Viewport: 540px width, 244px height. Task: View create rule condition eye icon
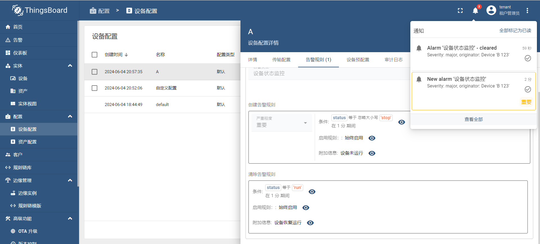pyautogui.click(x=402, y=122)
